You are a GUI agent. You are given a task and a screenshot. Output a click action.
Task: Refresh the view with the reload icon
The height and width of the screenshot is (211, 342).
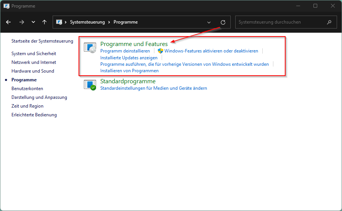pos(223,22)
